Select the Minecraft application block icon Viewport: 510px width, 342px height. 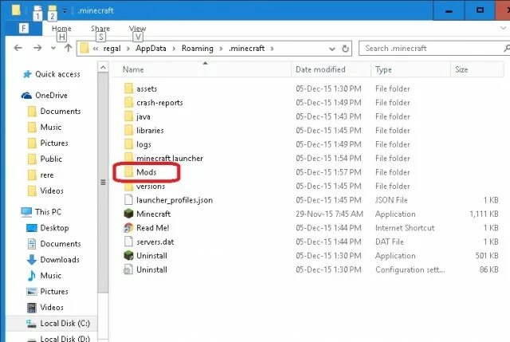[x=129, y=214]
